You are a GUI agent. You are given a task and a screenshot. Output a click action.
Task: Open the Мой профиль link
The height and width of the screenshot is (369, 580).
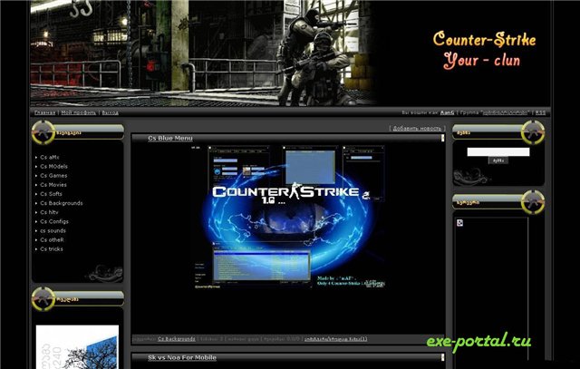point(79,112)
